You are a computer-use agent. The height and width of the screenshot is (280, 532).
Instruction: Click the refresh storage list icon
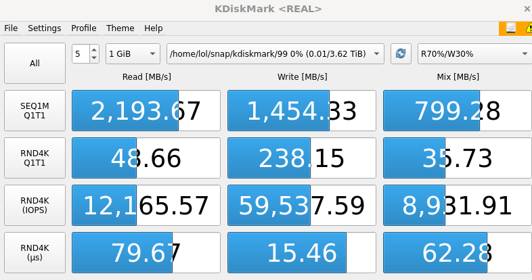[401, 54]
